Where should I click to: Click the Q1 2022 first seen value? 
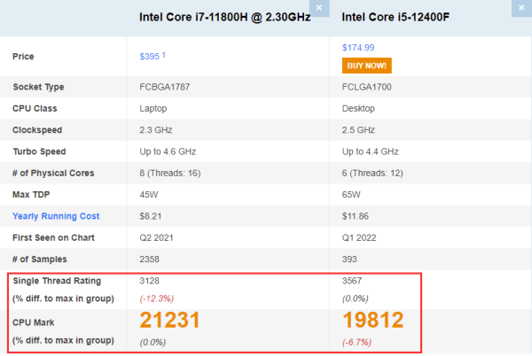(359, 238)
